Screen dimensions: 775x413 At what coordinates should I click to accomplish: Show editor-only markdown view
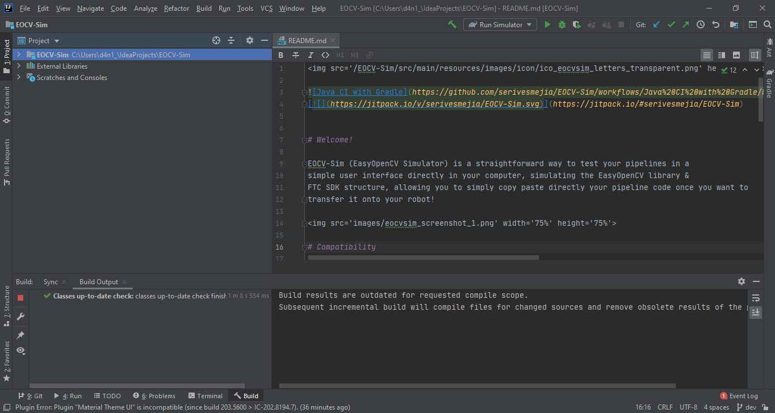[706, 55]
